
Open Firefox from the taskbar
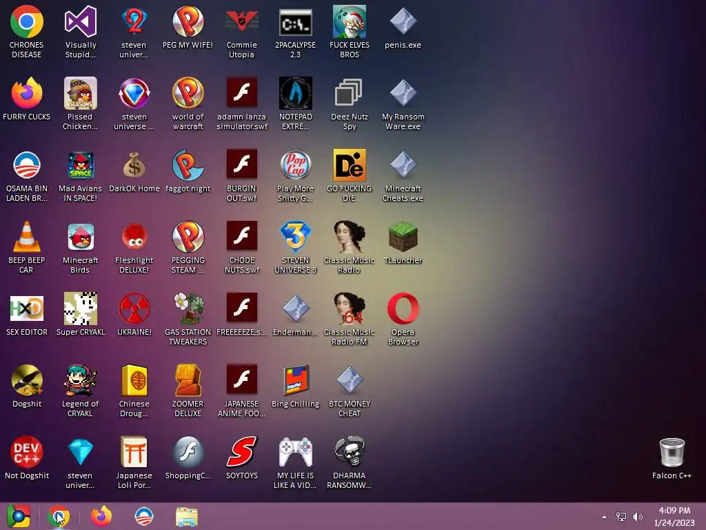(x=101, y=516)
